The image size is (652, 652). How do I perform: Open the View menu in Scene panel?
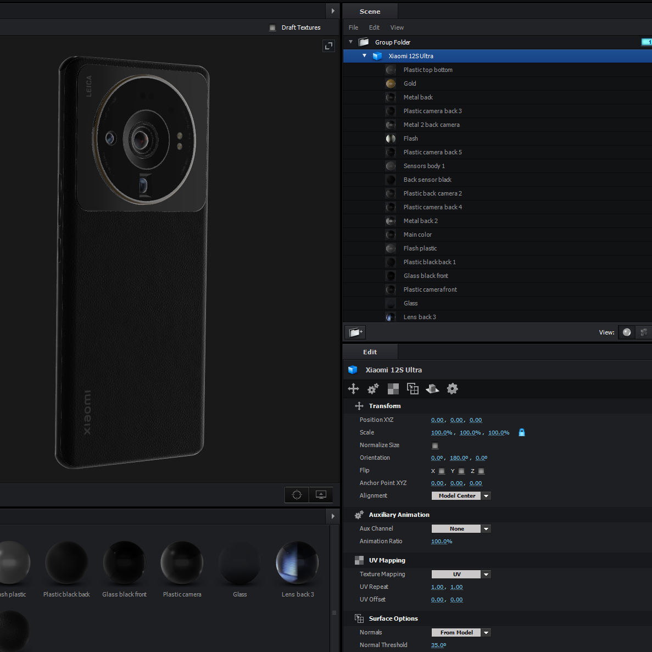(397, 27)
